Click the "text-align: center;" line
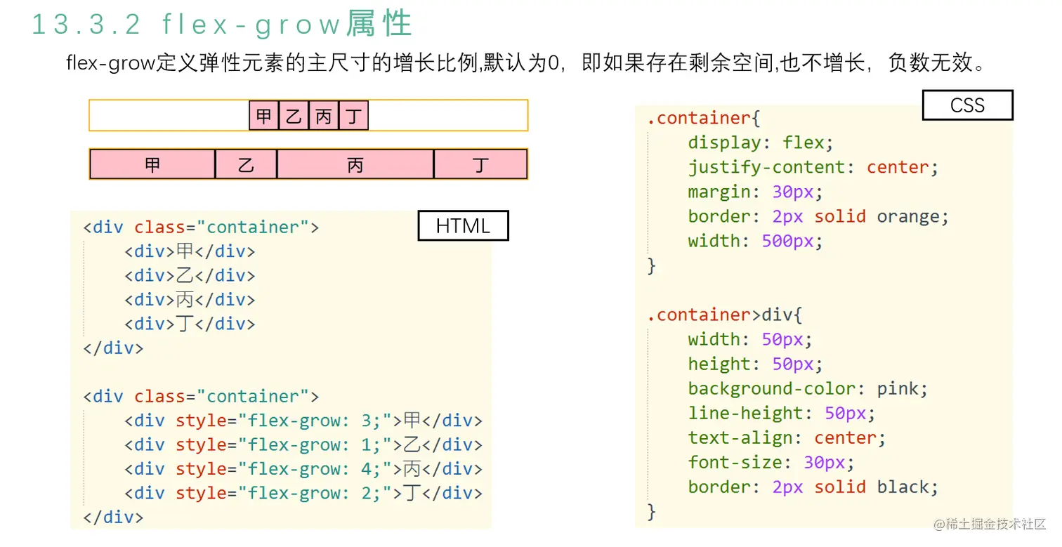The height and width of the screenshot is (547, 1062). pos(787,437)
